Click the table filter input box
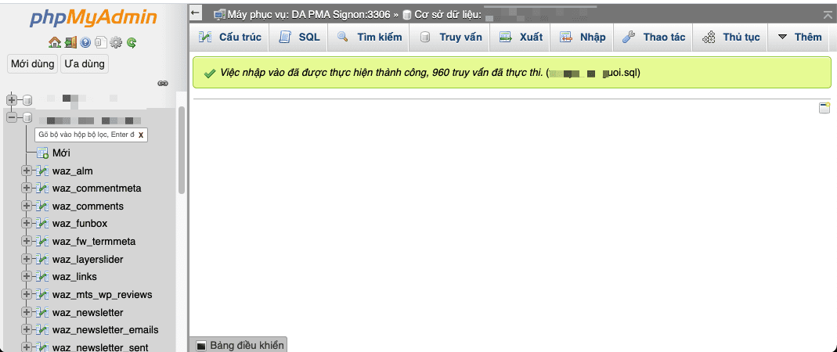The image size is (837, 352). click(85, 135)
